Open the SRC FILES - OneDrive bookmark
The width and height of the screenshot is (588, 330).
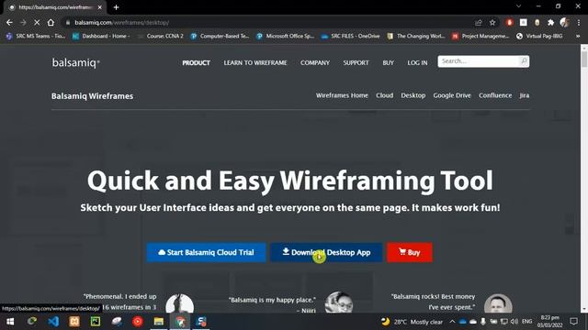coord(351,36)
